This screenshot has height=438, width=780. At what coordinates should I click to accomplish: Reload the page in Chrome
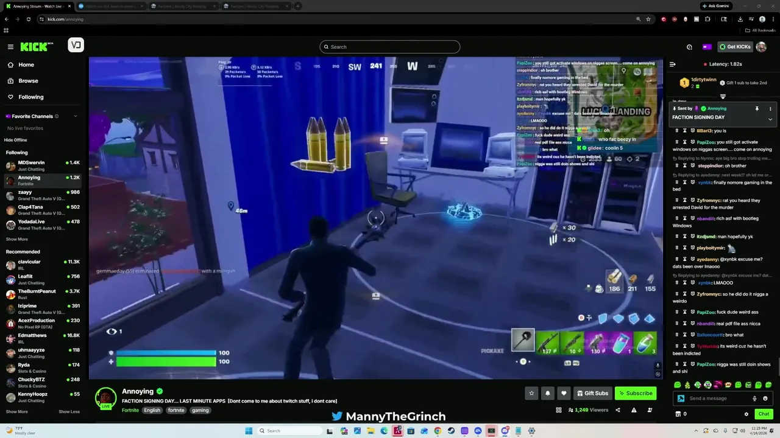tap(28, 19)
